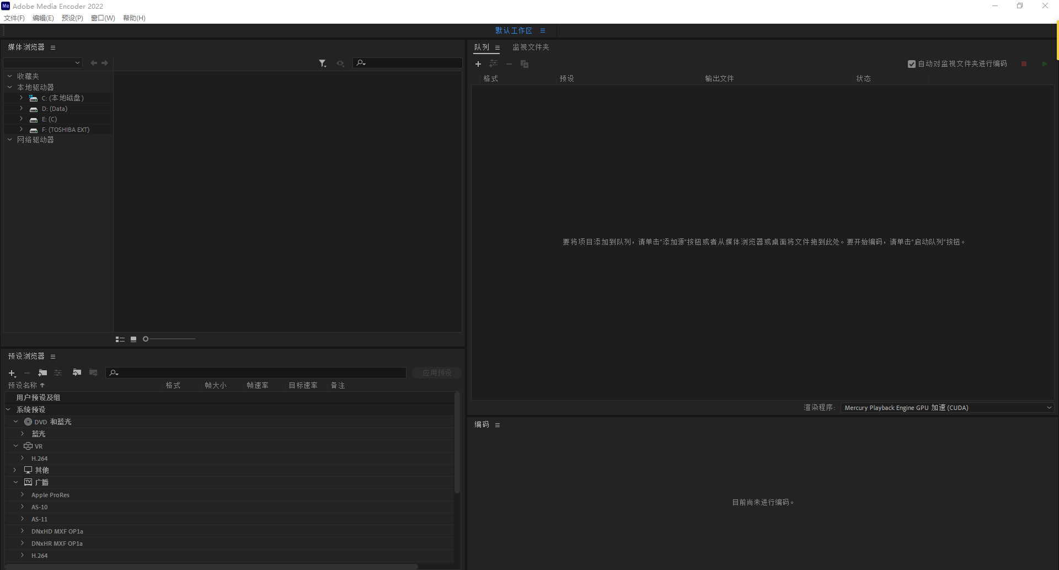Click the add source plus icon in the queue panel
This screenshot has height=570, width=1059.
coord(478,64)
